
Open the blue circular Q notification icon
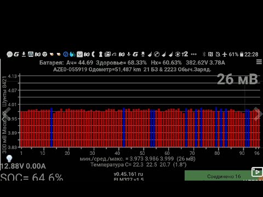(x=66, y=54)
